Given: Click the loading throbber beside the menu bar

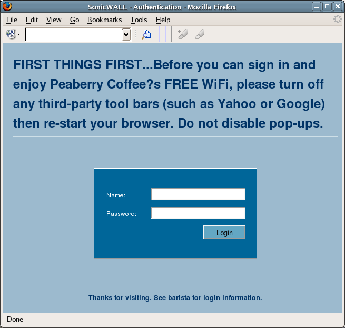Looking at the screenshot, I should tap(338, 20).
